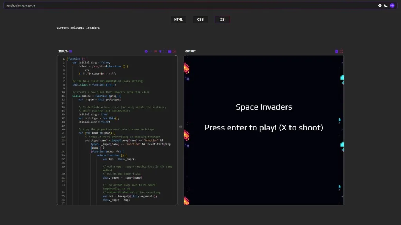Toggle dark mode with the moon icon
The image size is (401, 225).
pos(386,5)
